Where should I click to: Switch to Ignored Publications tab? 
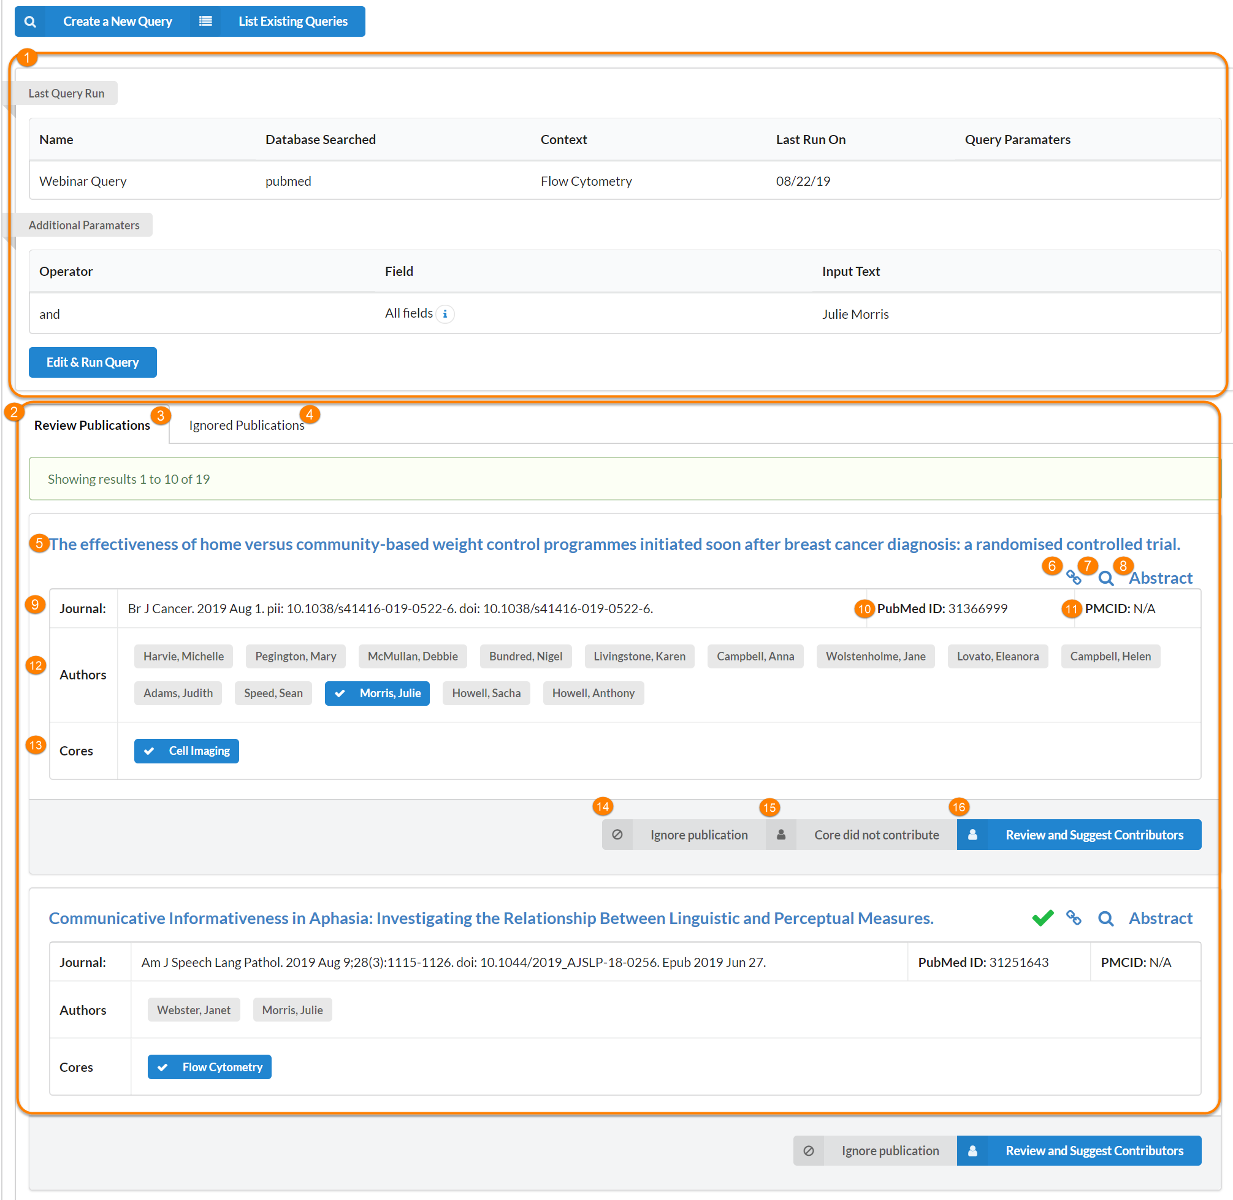pos(246,426)
